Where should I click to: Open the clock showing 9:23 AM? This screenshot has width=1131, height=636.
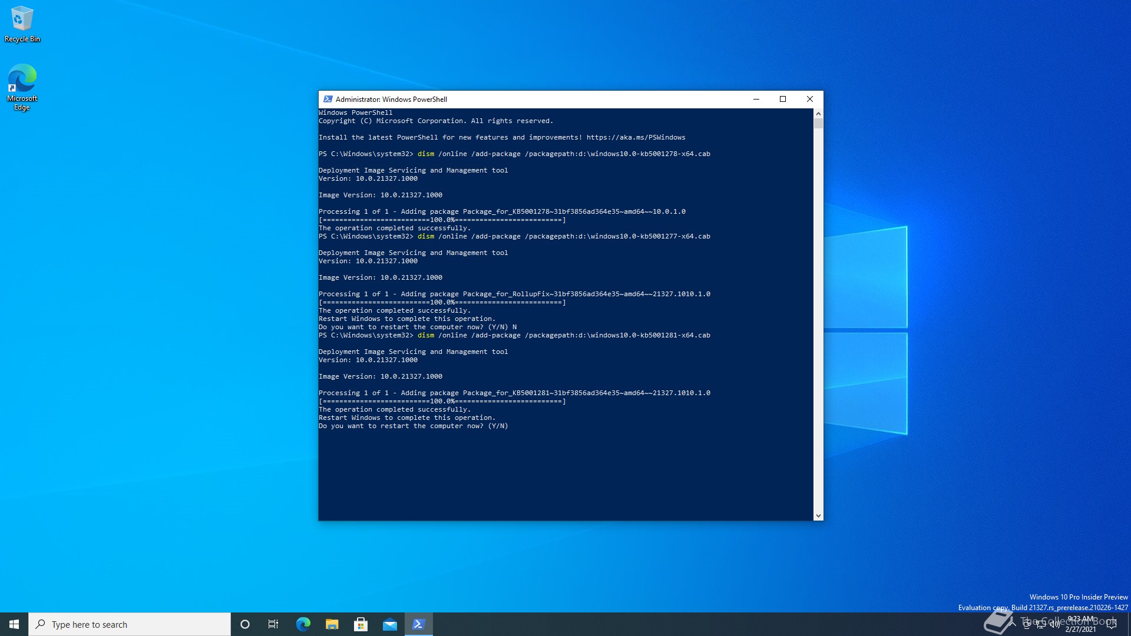pyautogui.click(x=1081, y=624)
